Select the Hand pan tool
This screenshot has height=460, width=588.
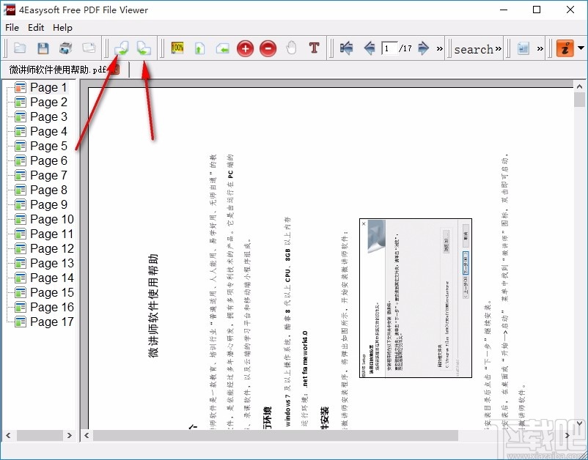point(290,48)
